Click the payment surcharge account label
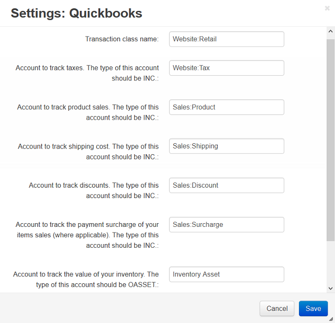The height and width of the screenshot is (323, 335). tap(87, 235)
